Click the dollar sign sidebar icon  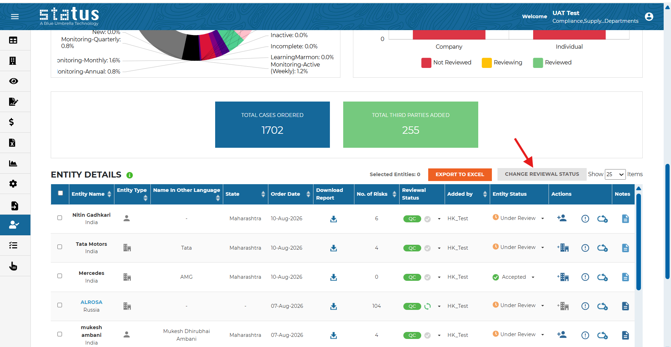pos(12,122)
